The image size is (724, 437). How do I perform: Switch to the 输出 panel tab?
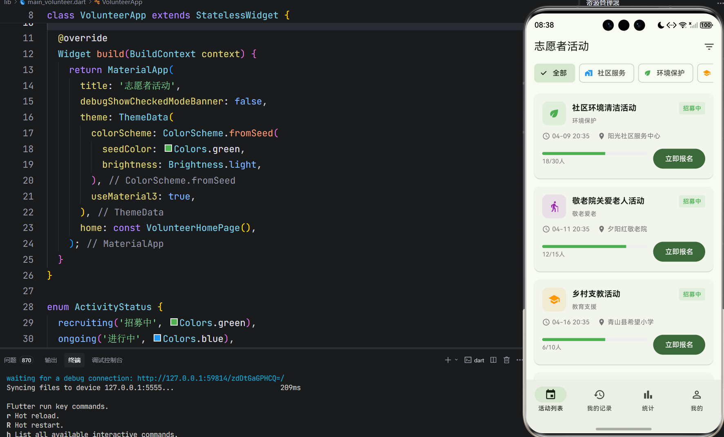tap(51, 360)
